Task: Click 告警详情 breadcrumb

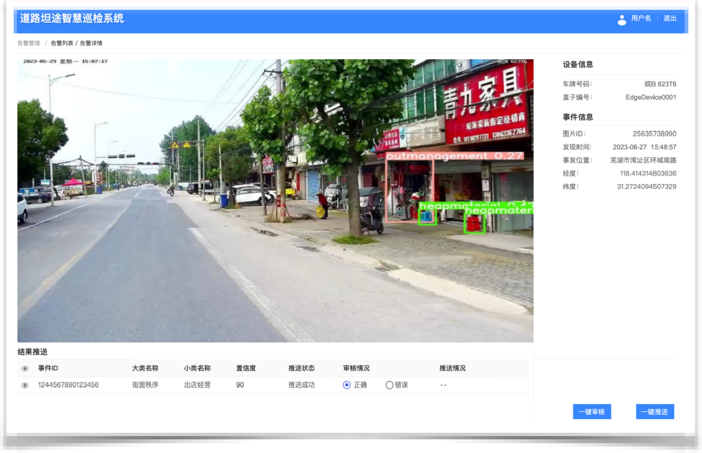Action: pyautogui.click(x=91, y=44)
